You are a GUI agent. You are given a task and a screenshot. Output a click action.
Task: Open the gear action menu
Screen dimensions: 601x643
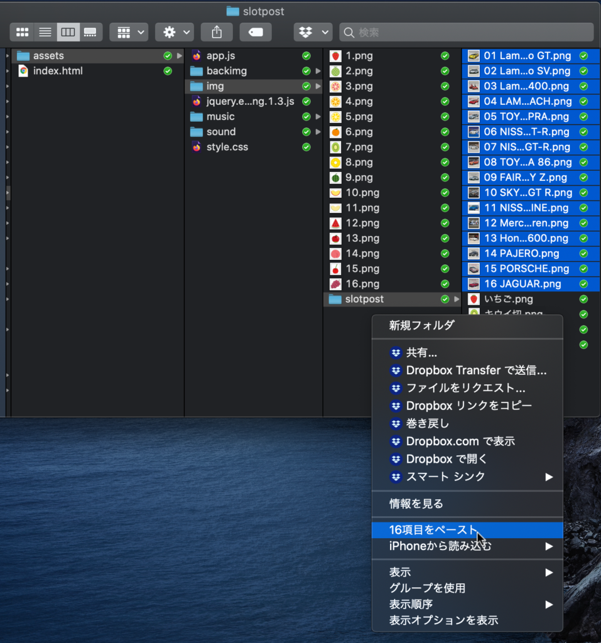point(175,32)
